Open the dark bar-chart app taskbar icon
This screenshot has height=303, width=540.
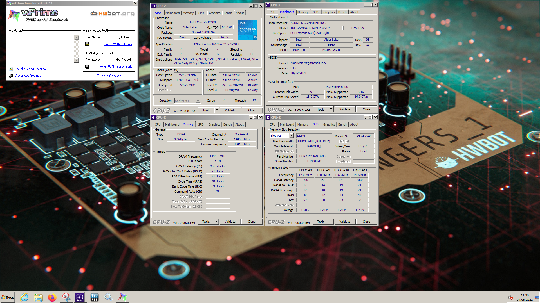(x=95, y=297)
